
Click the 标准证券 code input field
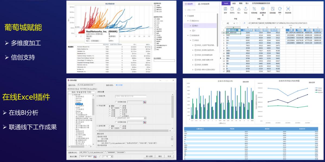131,96
